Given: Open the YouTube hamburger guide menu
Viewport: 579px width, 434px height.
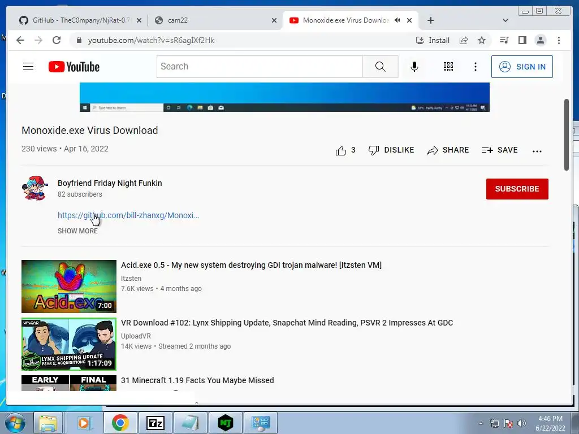Looking at the screenshot, I should (28, 67).
